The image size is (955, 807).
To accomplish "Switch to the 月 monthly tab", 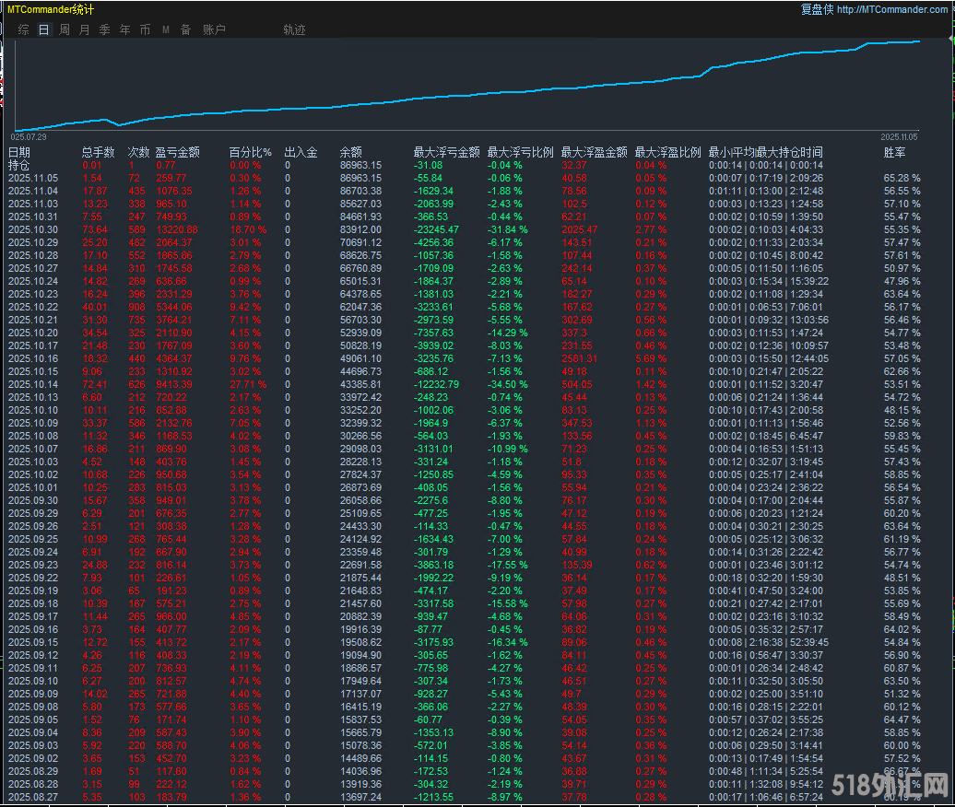I will [x=85, y=29].
